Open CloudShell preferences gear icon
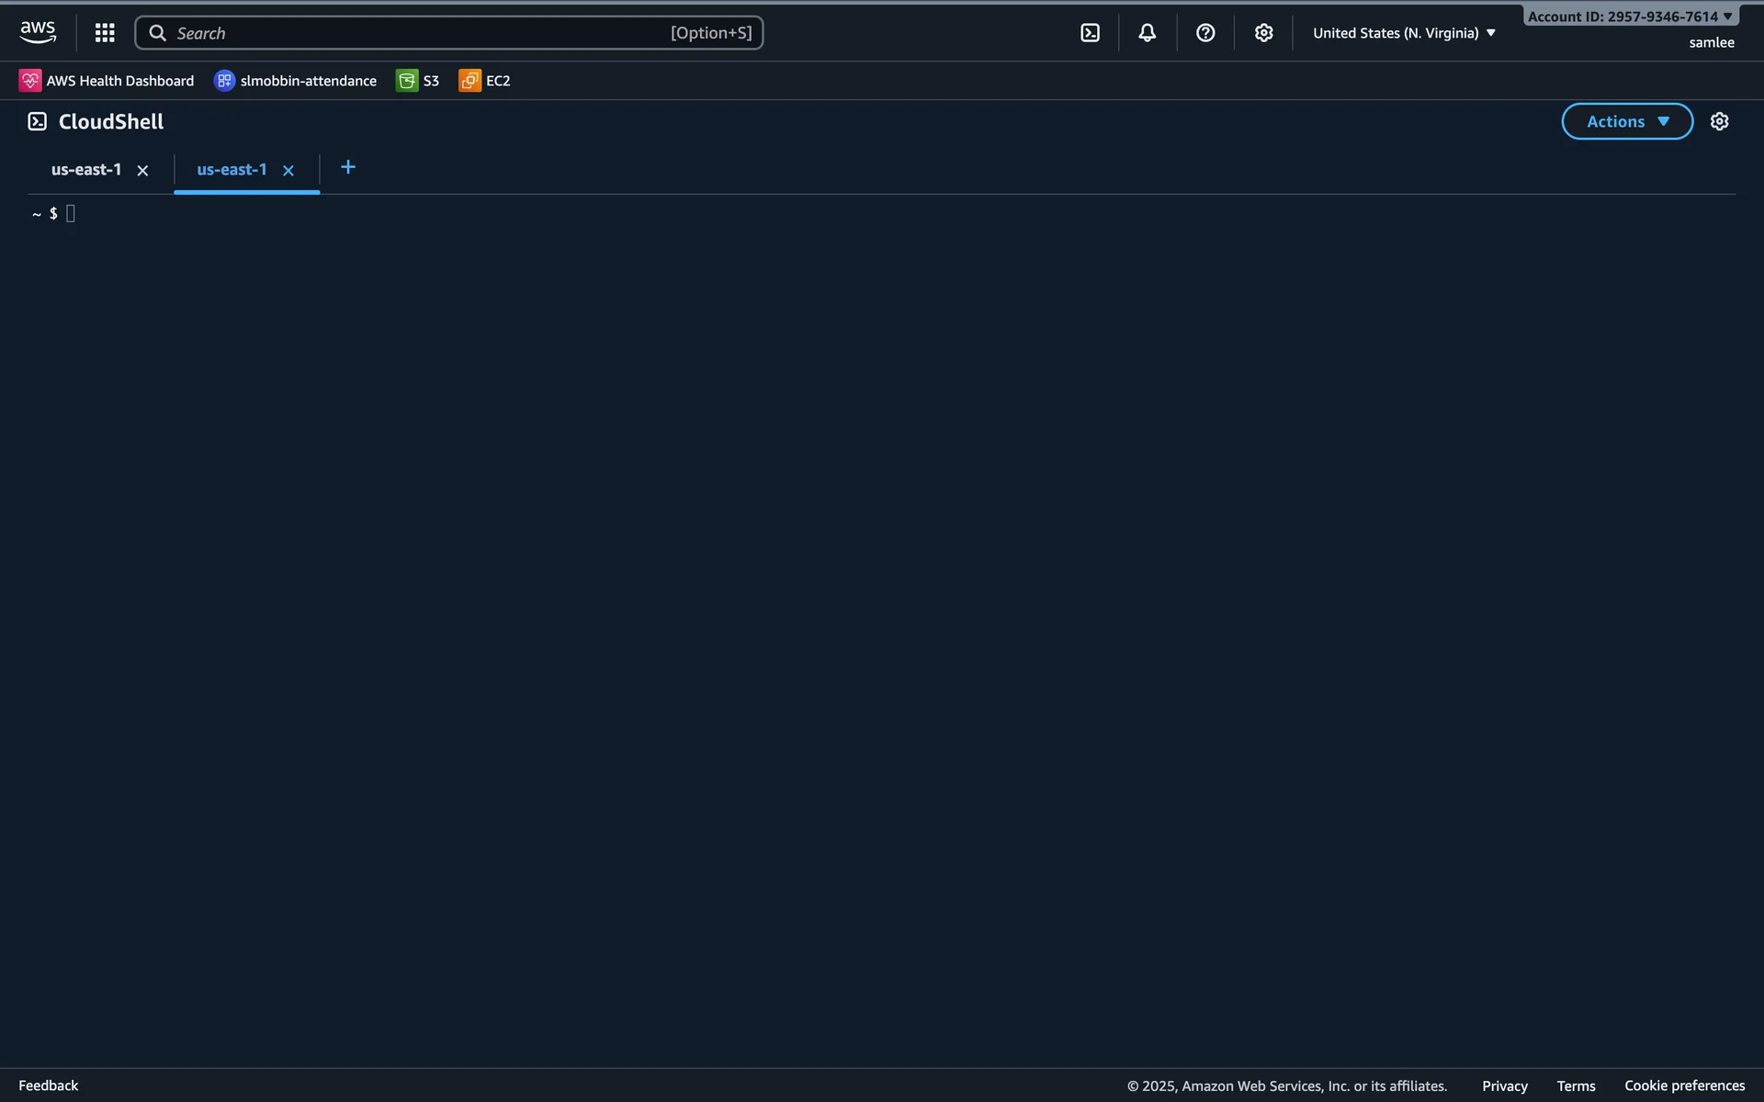This screenshot has width=1764, height=1102. [x=1719, y=121]
